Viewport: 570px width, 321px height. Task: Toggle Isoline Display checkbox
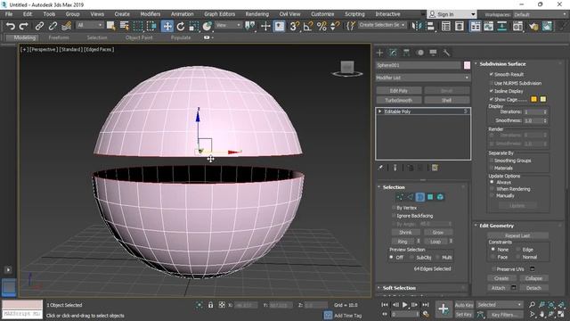coord(492,91)
